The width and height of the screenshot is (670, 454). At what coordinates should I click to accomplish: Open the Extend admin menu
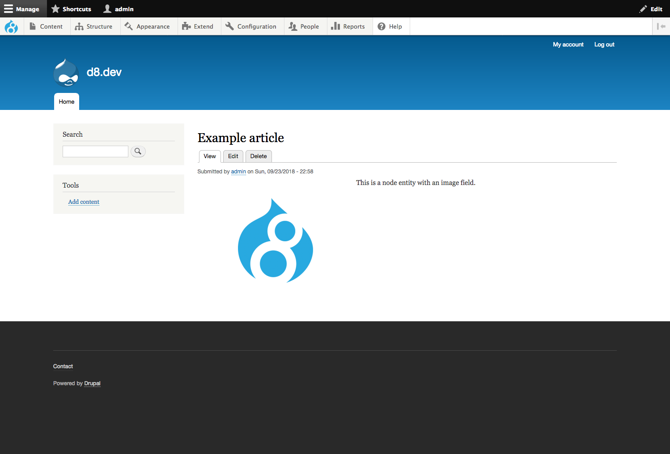point(198,26)
